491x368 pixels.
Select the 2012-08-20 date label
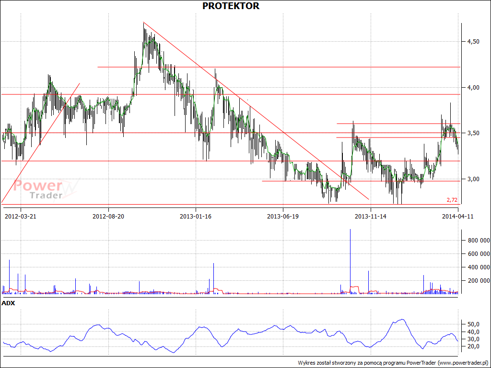[x=108, y=217]
